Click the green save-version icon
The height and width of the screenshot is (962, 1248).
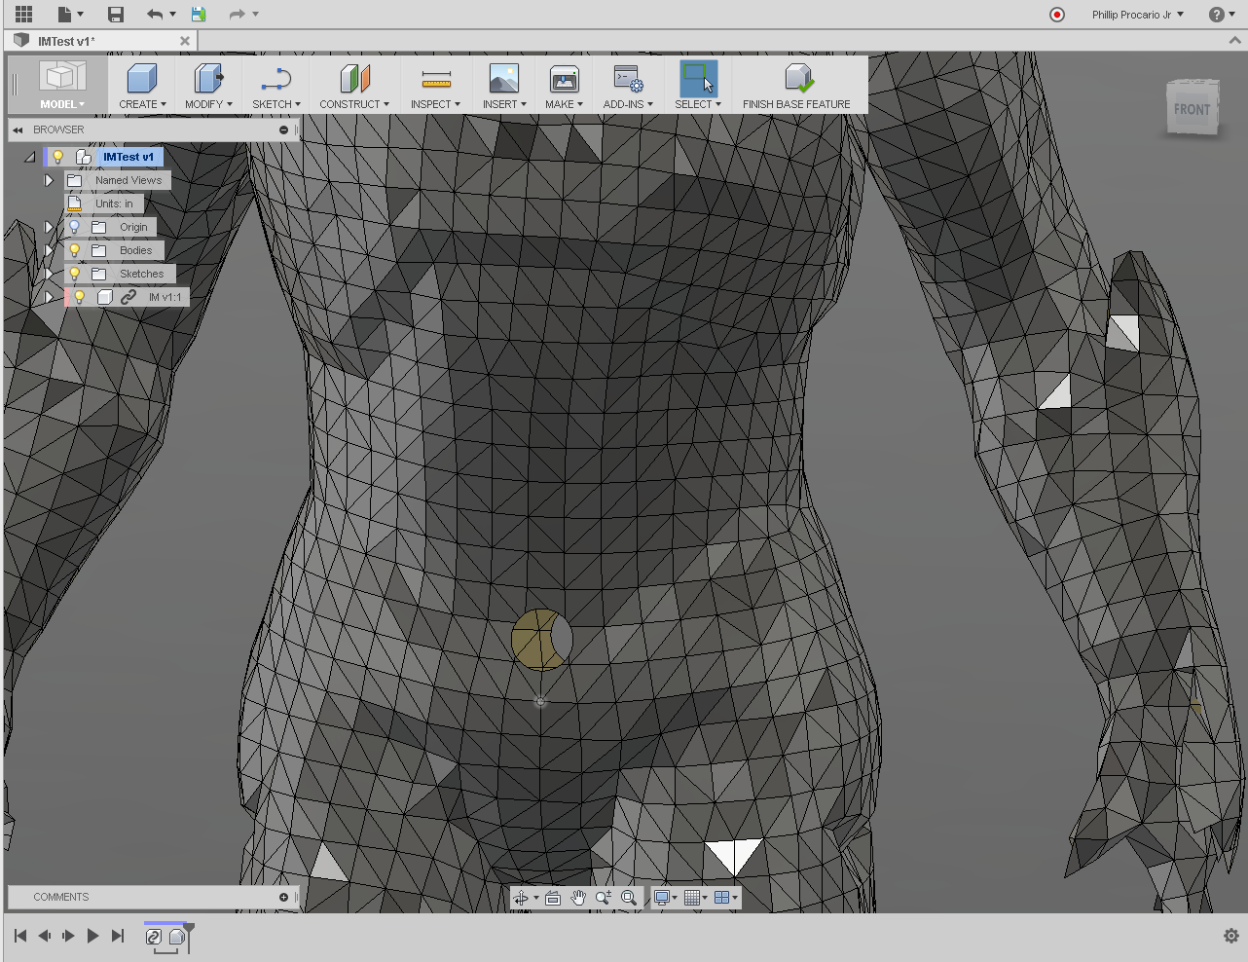[199, 14]
